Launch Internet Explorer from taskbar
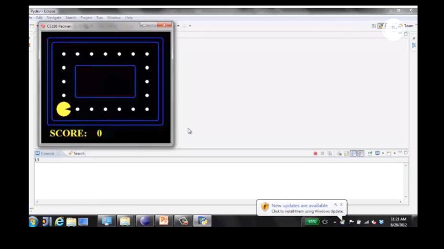This screenshot has width=444, height=249. point(59,222)
